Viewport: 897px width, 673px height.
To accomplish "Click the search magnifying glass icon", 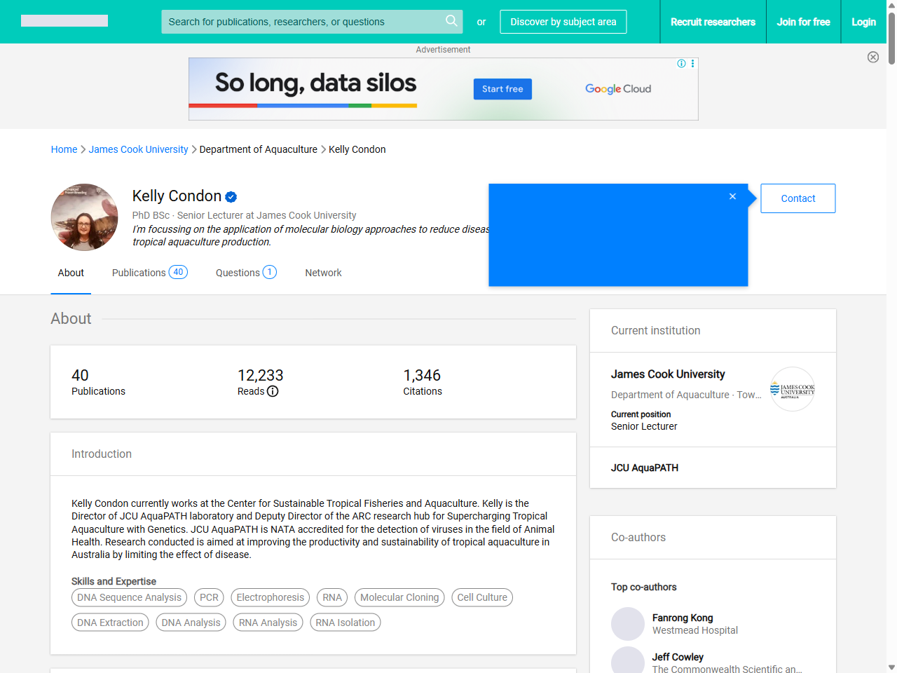I will (451, 22).
